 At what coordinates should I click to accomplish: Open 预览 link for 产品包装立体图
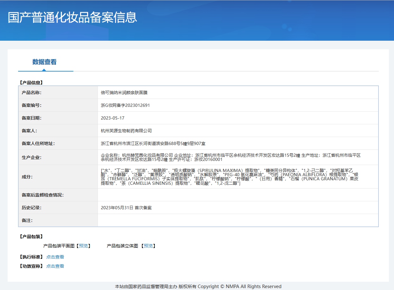click(148, 246)
